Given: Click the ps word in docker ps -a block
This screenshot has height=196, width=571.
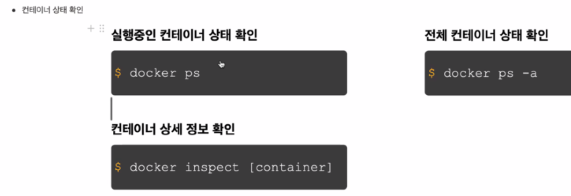Looking at the screenshot, I should [506, 74].
